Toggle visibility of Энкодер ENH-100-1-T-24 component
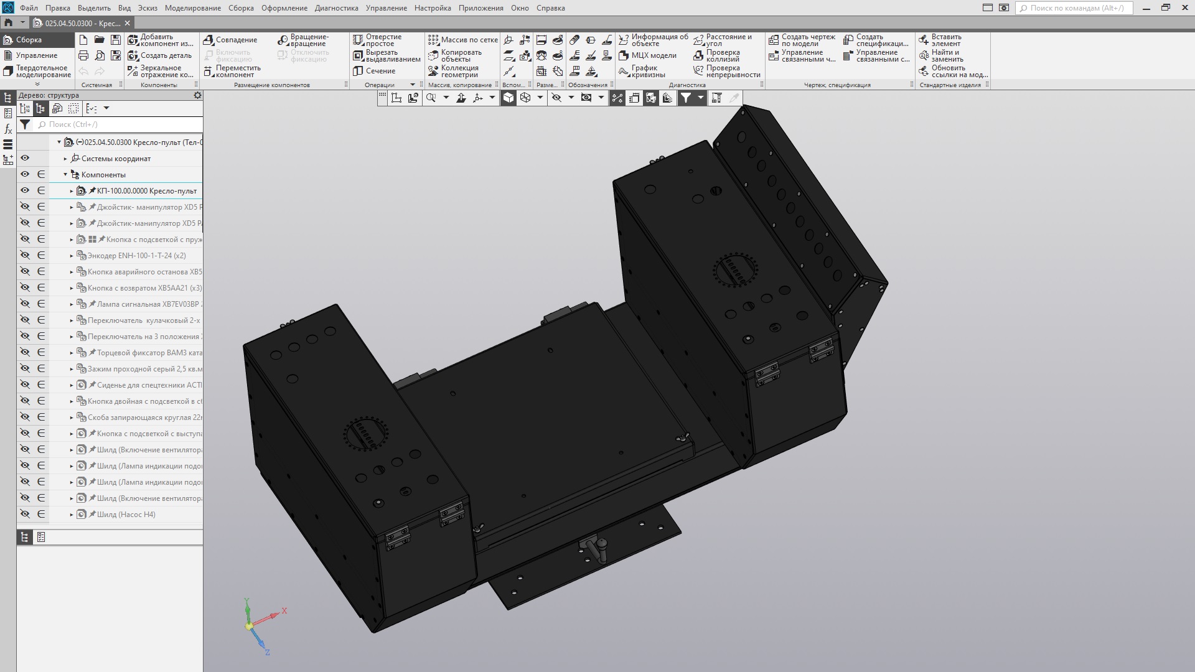 point(25,256)
